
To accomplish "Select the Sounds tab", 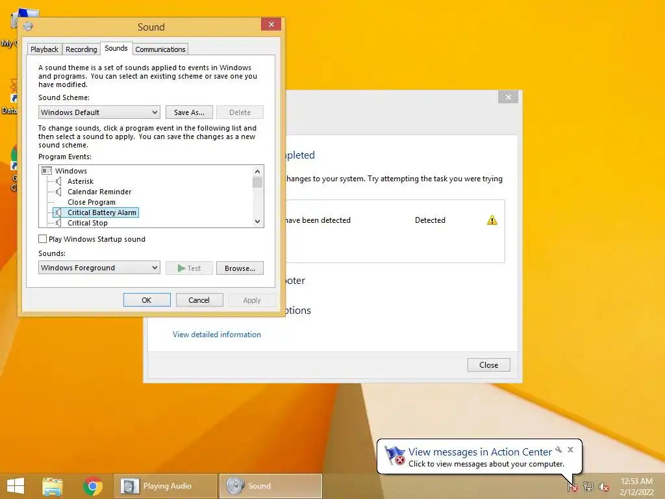I will (x=116, y=48).
